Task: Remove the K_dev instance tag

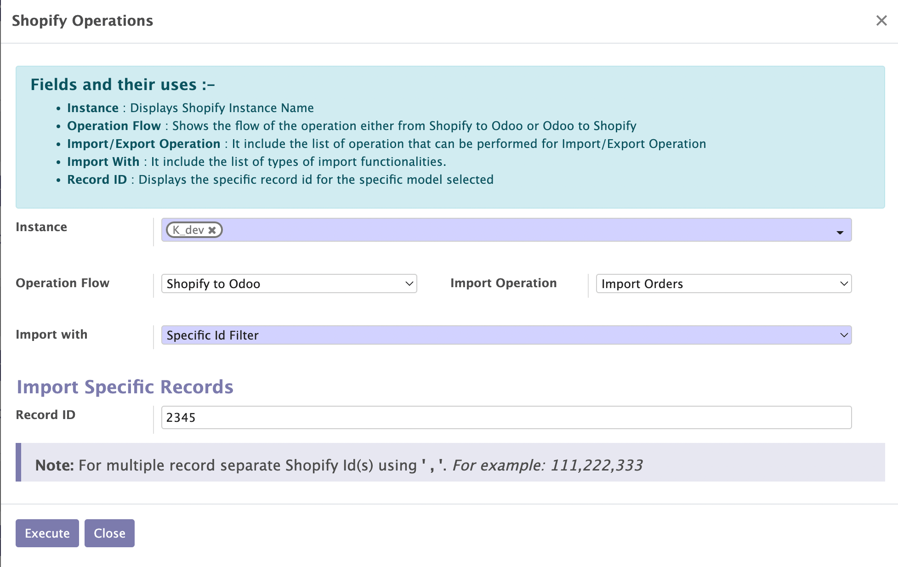Action: click(212, 230)
